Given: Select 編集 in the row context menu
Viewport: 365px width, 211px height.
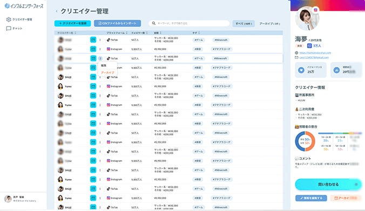Looking at the screenshot, I should [x=104, y=66].
